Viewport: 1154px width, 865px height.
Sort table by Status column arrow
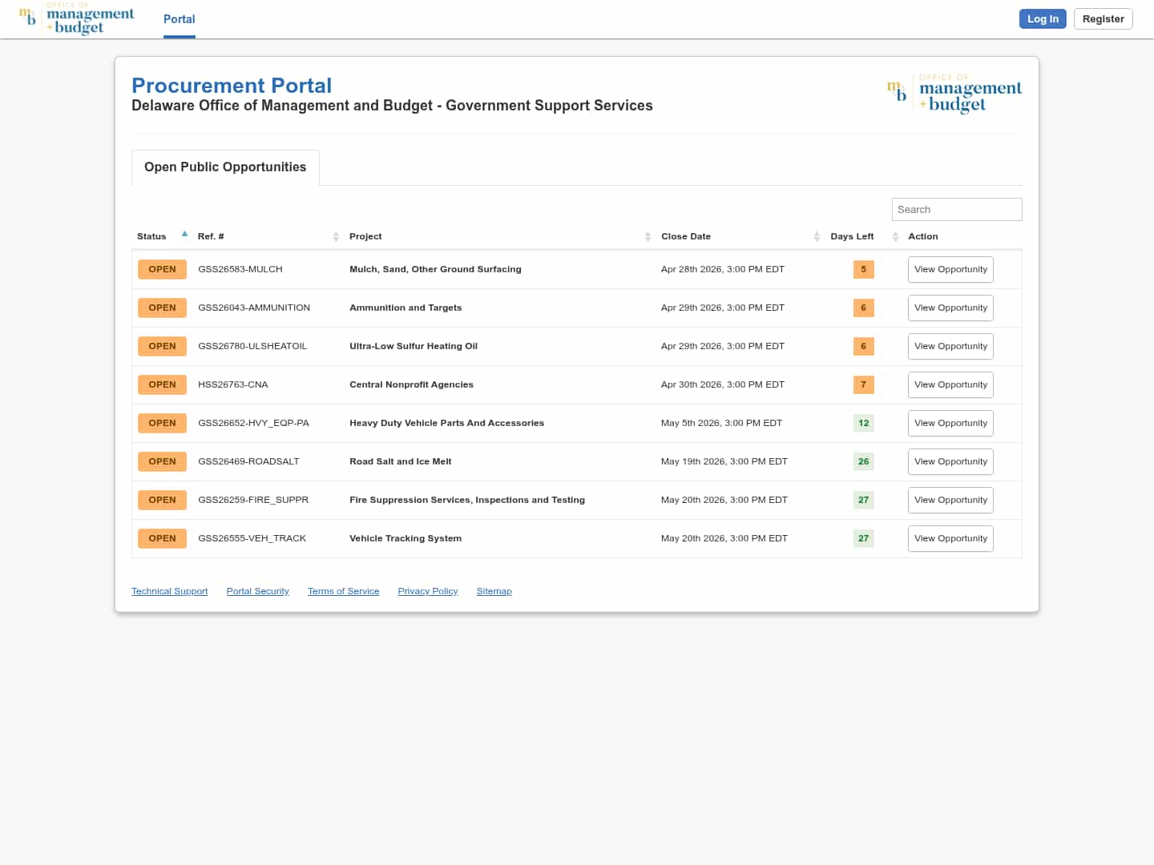pos(184,235)
